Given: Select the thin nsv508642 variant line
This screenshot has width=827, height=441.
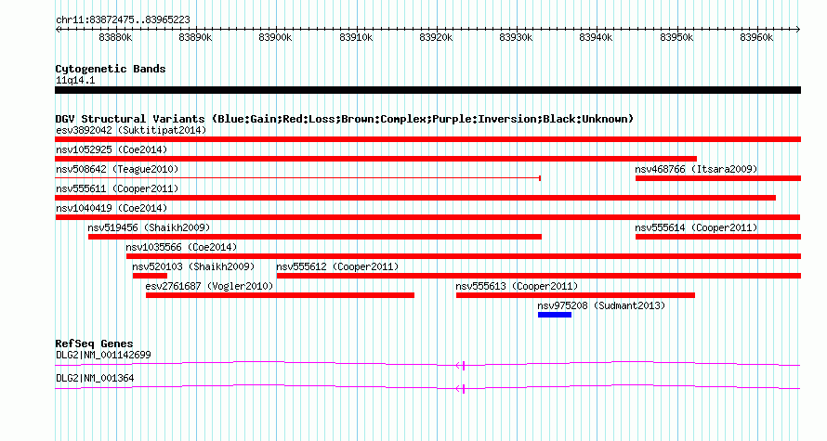Looking at the screenshot, I should click(298, 178).
